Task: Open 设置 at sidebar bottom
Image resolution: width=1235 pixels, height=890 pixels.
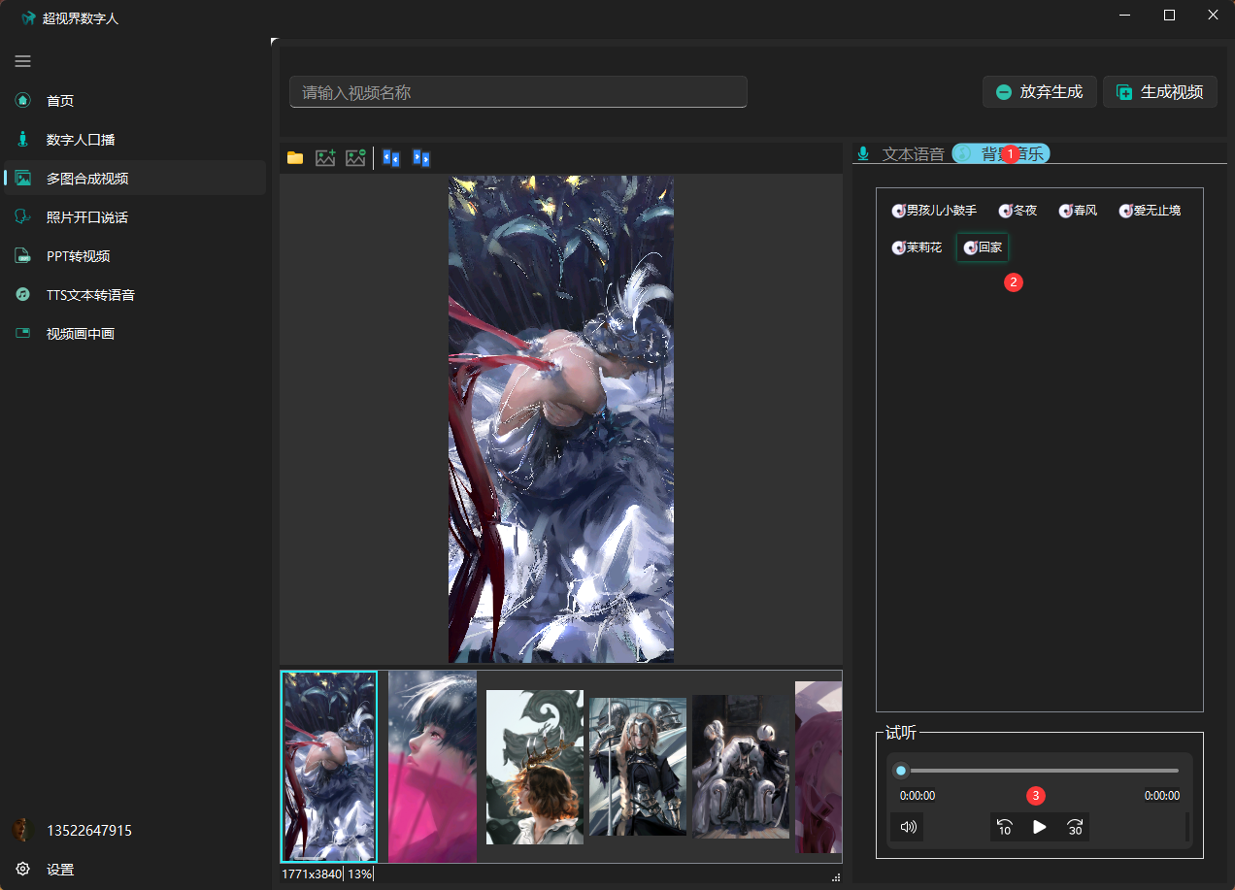Action: tap(135, 869)
